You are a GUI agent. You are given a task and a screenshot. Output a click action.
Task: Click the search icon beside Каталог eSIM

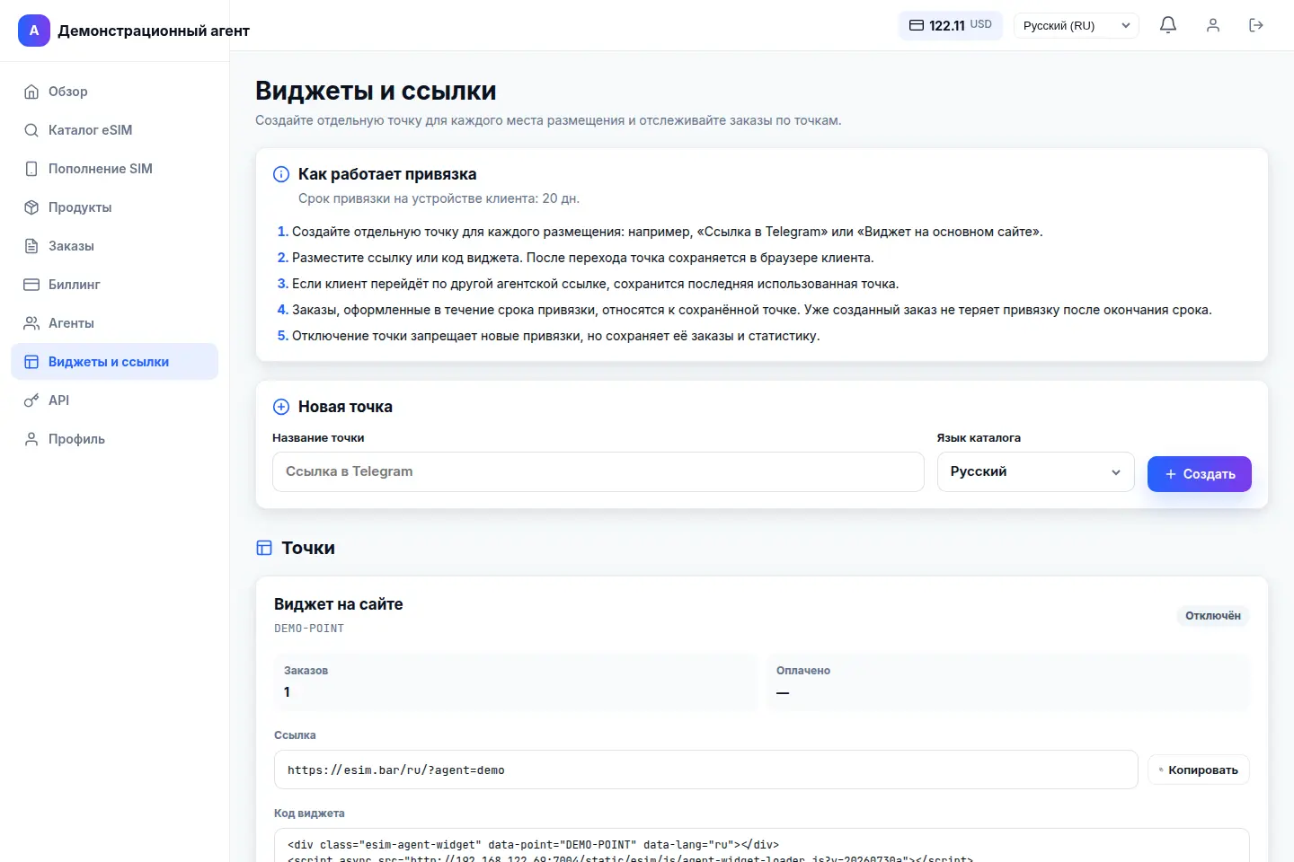(31, 130)
